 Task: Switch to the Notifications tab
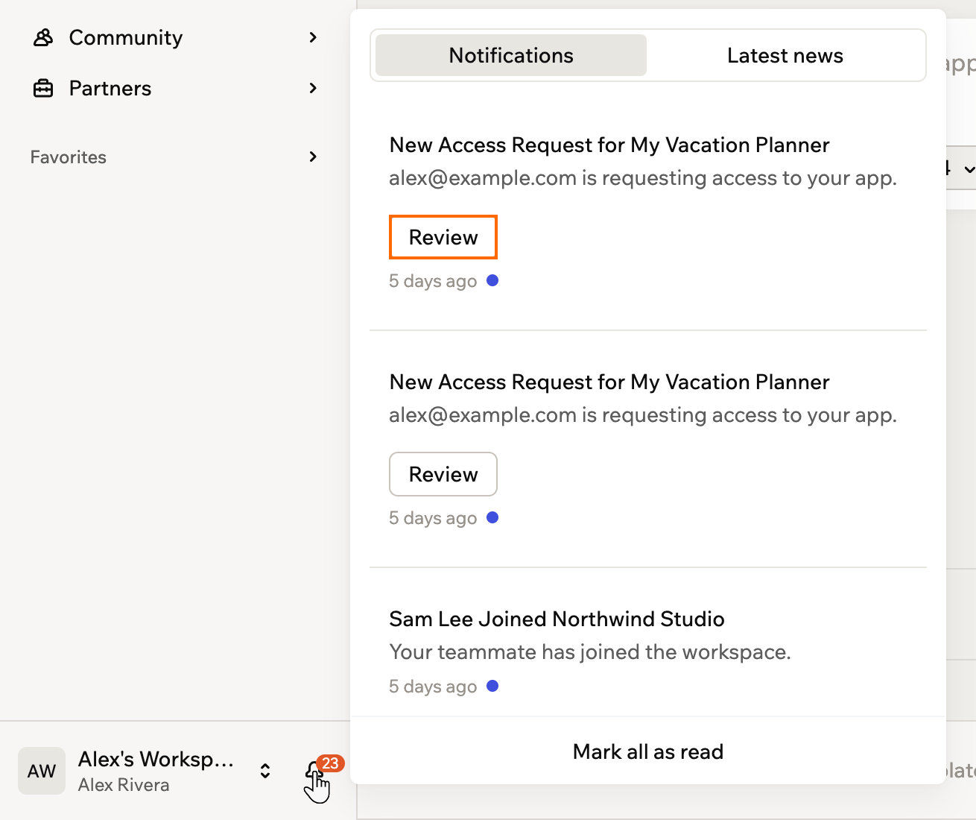511,55
